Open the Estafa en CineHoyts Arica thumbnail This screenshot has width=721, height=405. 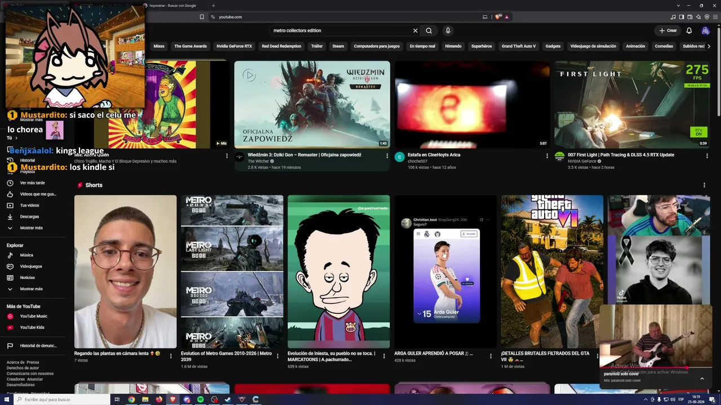coord(472,105)
